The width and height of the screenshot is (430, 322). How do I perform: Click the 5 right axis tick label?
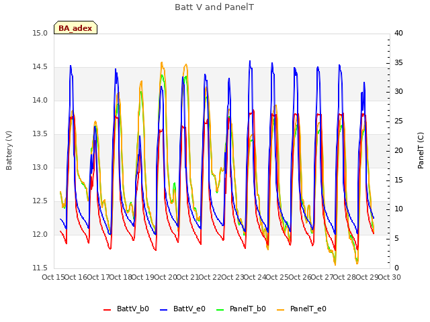tap(396, 239)
